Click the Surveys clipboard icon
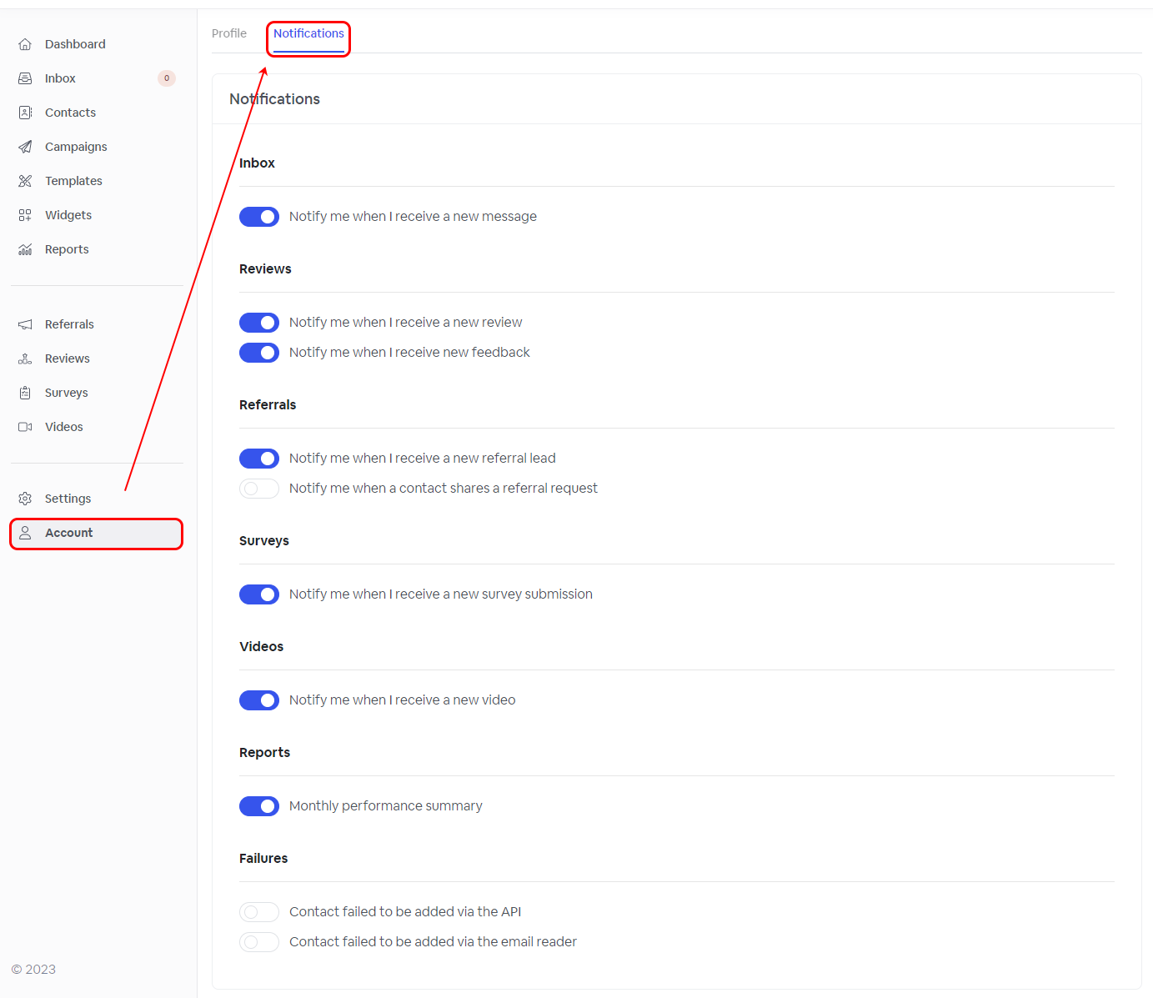 (x=25, y=393)
